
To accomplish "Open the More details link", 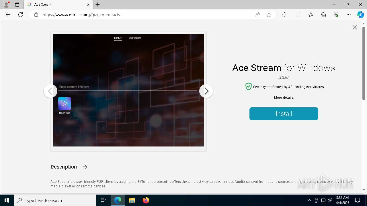I will click(284, 98).
